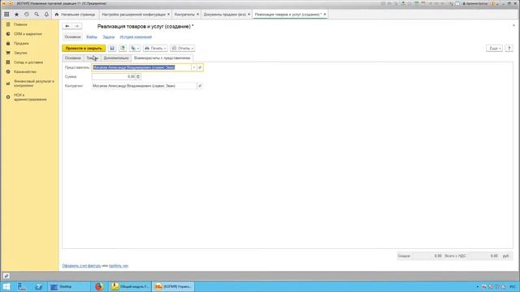Click the status bar icon at bottom left
The image size is (520, 292).
pyautogui.click(x=6, y=276)
